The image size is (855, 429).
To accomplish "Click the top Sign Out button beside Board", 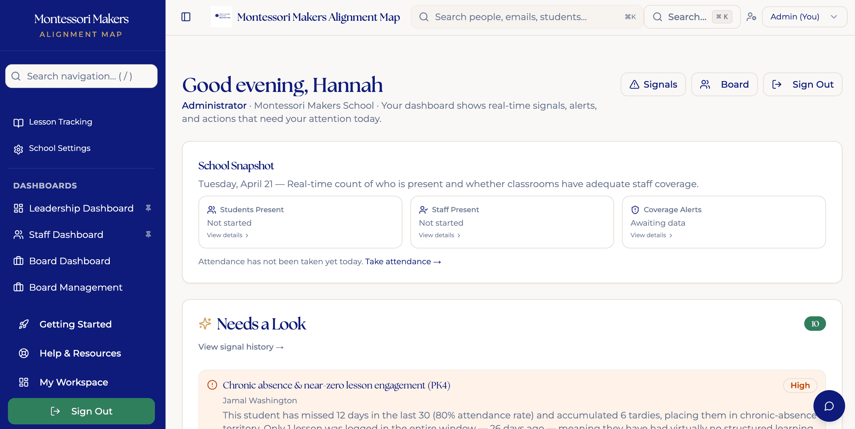I will click(x=803, y=84).
